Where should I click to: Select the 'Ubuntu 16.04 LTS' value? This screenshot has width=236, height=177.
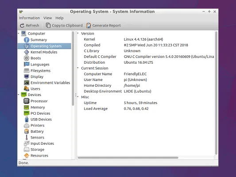coord(138,62)
